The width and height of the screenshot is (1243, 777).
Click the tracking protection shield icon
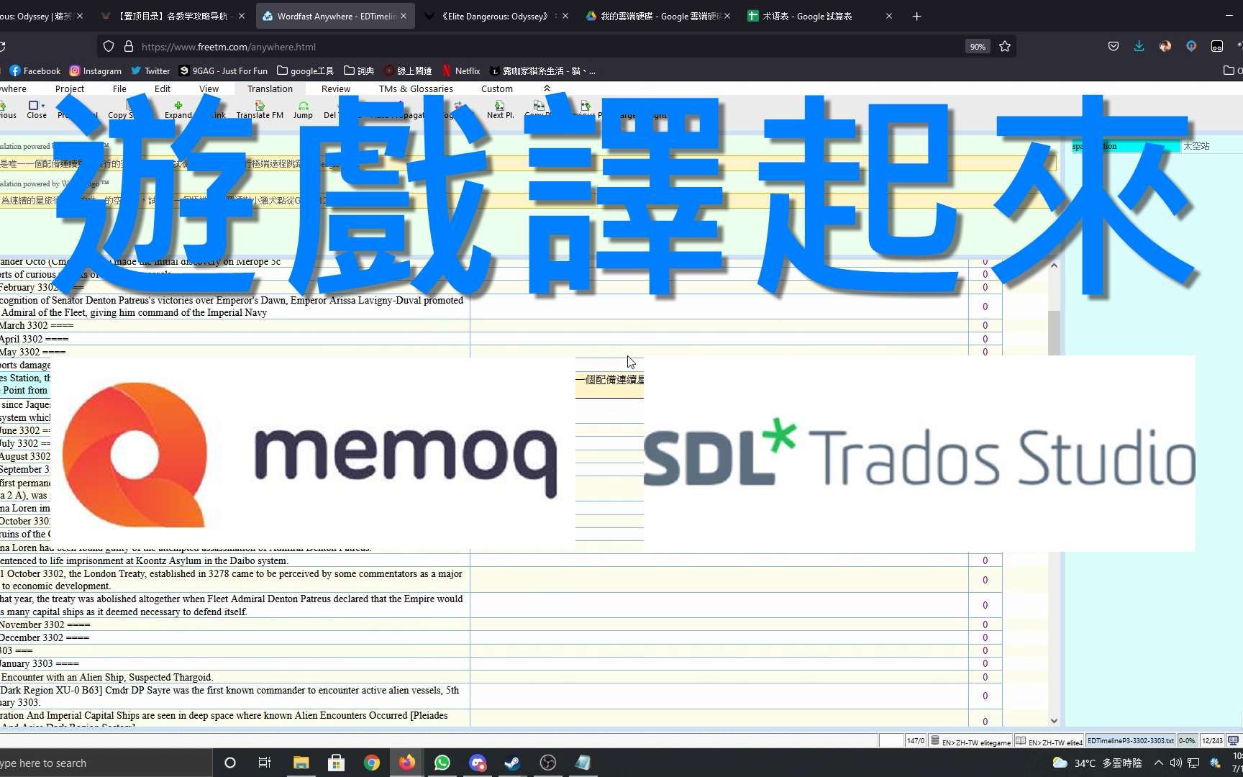tap(109, 46)
